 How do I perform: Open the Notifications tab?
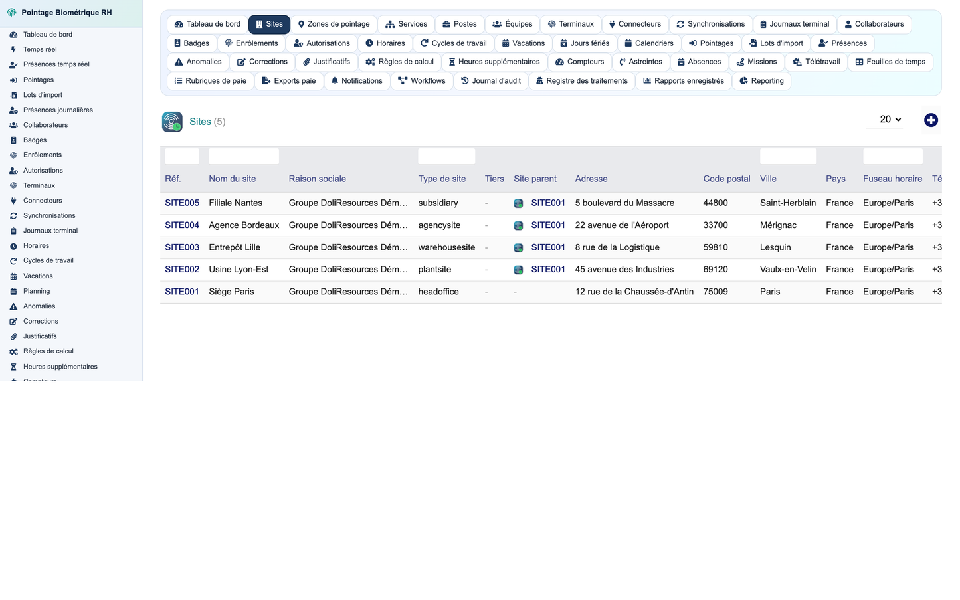click(357, 81)
